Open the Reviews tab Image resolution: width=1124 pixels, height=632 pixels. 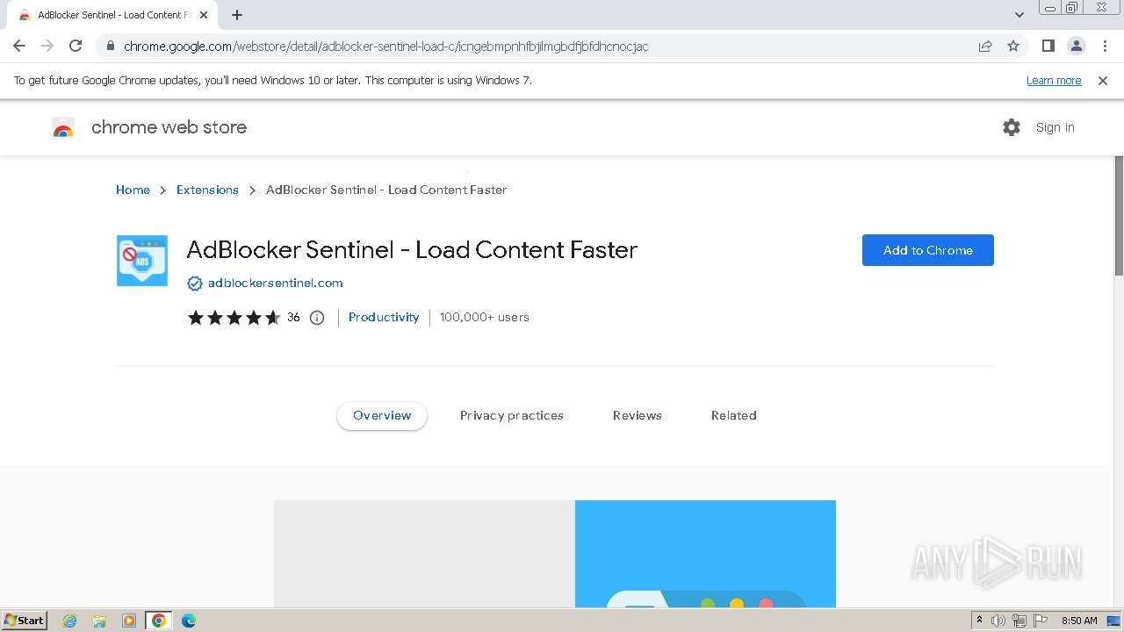(x=637, y=415)
